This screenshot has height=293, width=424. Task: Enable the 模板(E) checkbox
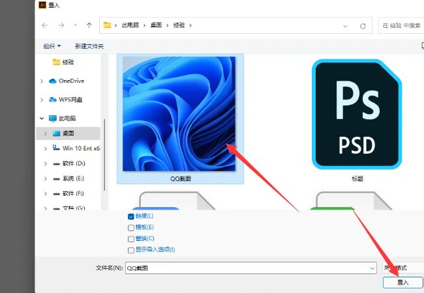pyautogui.click(x=131, y=228)
